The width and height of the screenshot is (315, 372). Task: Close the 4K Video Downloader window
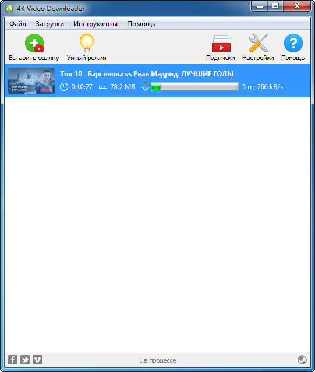click(x=297, y=6)
